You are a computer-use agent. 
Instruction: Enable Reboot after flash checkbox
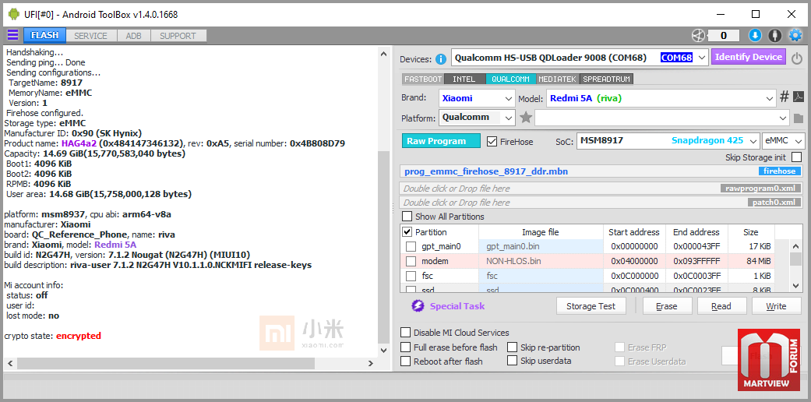pyautogui.click(x=405, y=361)
